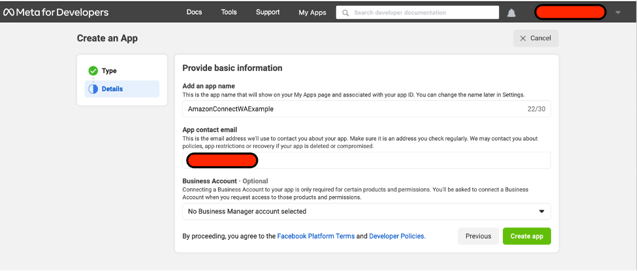Open the notifications bell
This screenshot has height=271, width=638.
[x=511, y=13]
